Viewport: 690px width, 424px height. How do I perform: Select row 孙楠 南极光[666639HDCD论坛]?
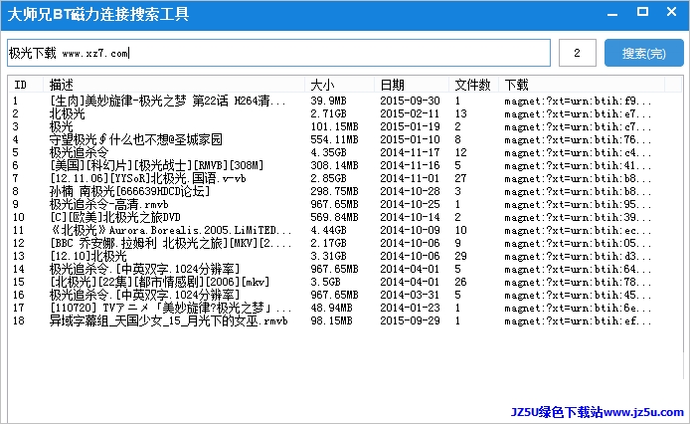(345, 191)
